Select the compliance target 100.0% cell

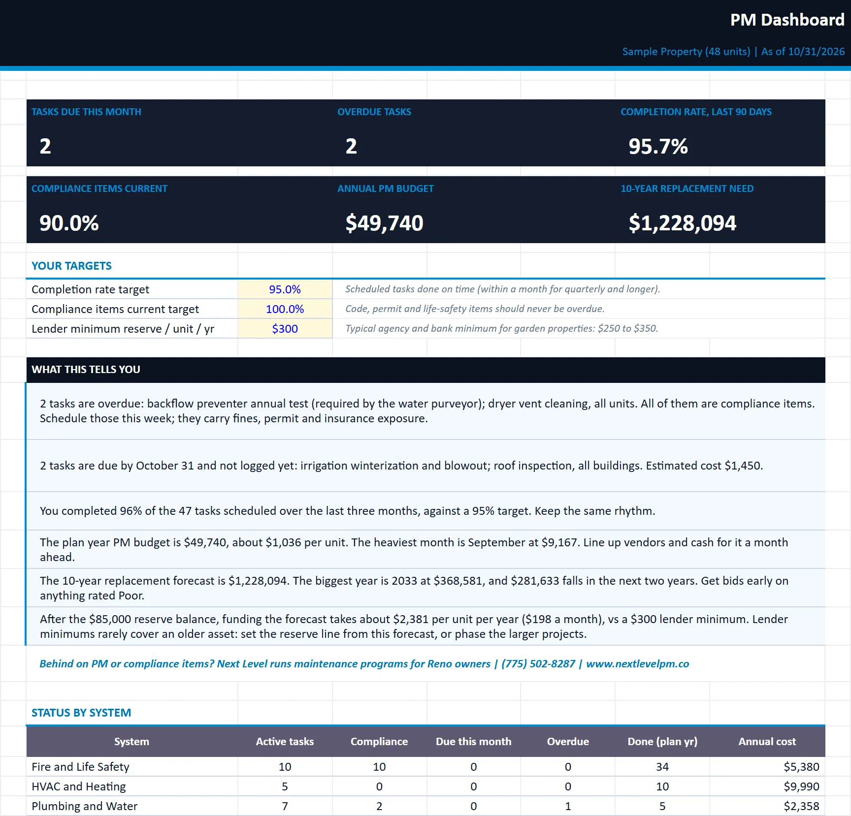(285, 309)
